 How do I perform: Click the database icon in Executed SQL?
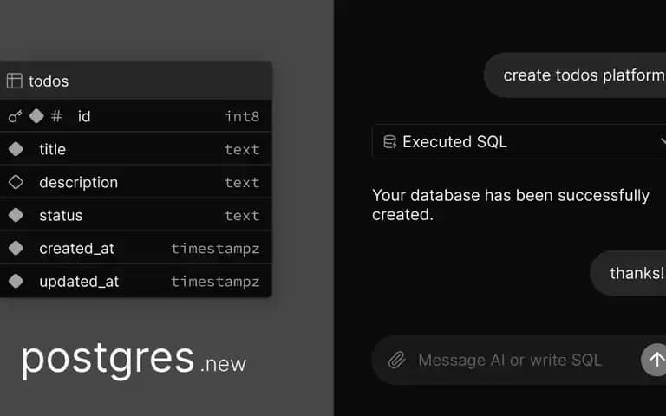(x=389, y=142)
